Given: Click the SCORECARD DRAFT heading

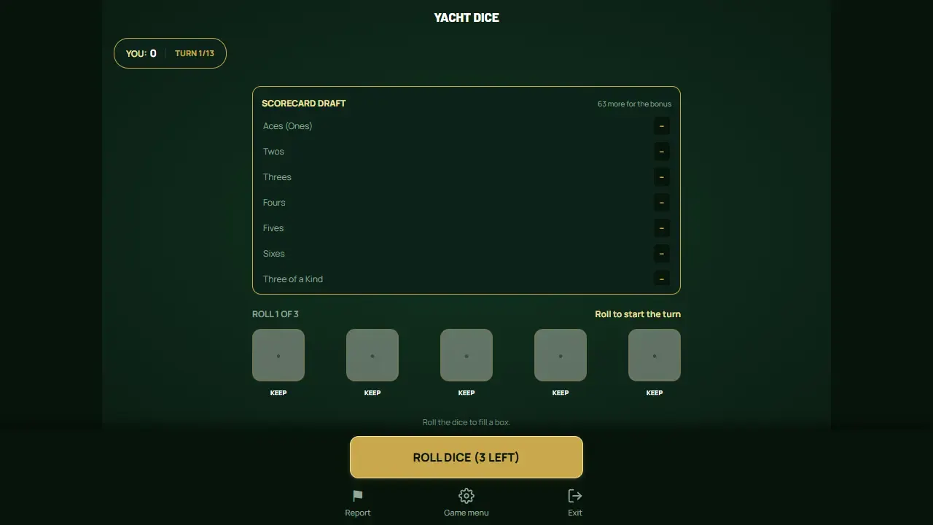Looking at the screenshot, I should point(304,104).
